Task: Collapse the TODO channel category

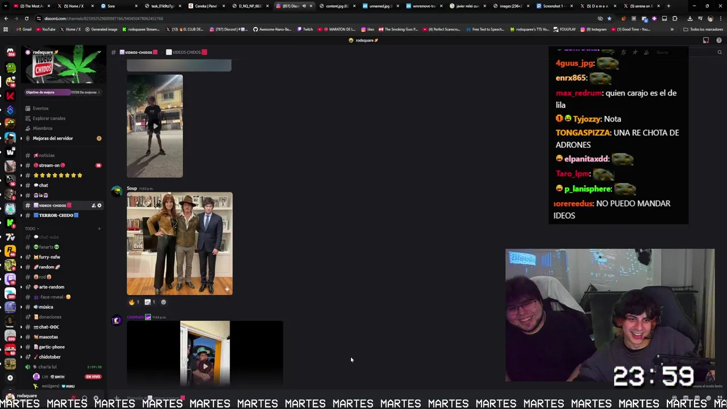Action: pos(32,228)
